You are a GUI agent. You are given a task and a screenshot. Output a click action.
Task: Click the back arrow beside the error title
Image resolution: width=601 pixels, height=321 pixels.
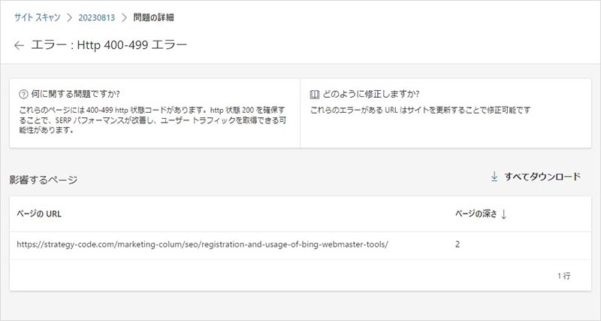(x=20, y=45)
